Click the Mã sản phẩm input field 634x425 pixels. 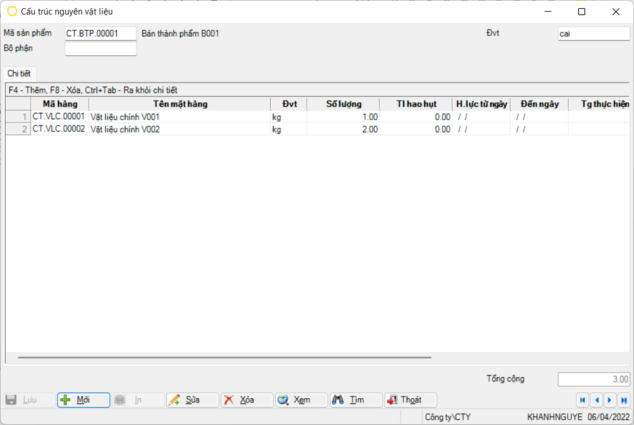pos(101,34)
